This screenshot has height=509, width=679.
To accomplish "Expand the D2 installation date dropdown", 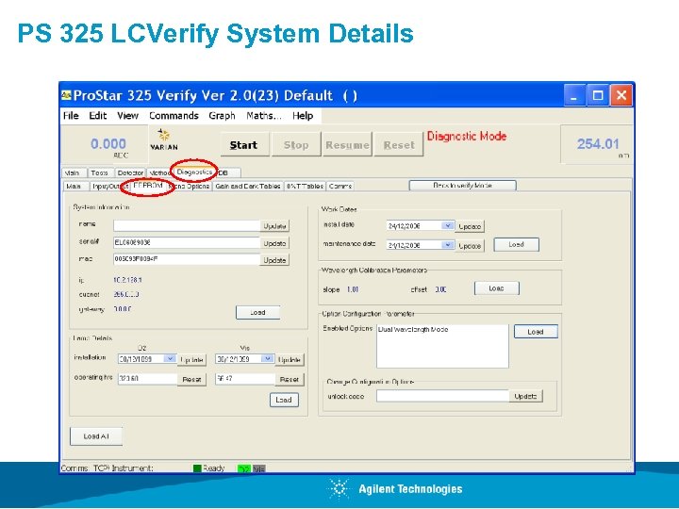I will [170, 359].
